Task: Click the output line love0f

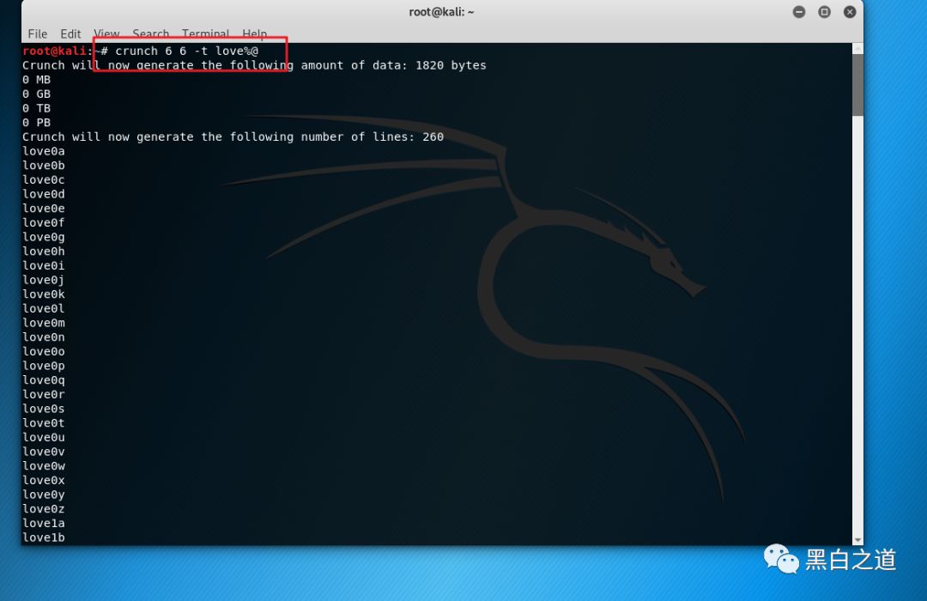Action: point(44,222)
